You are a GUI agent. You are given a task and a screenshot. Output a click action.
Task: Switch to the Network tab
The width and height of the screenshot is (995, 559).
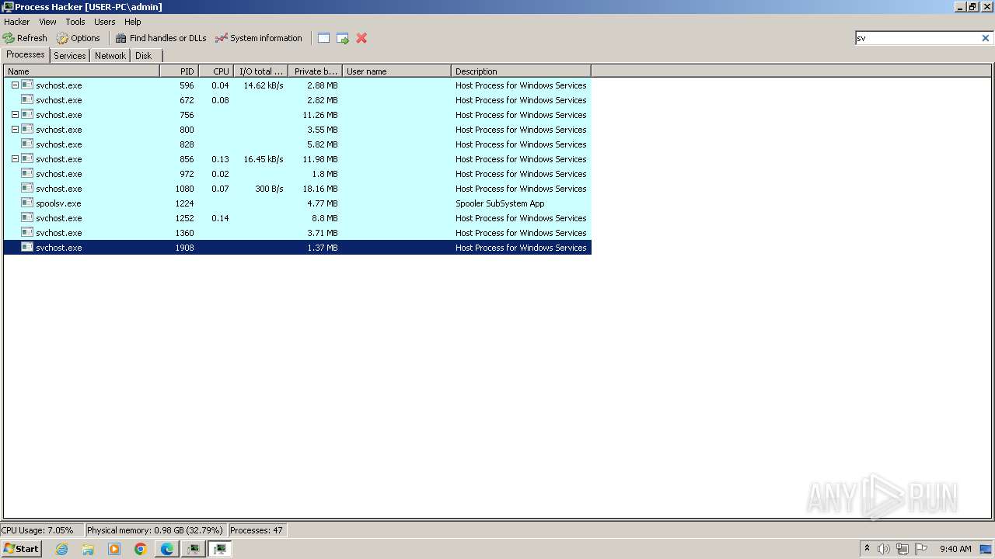[x=110, y=56]
